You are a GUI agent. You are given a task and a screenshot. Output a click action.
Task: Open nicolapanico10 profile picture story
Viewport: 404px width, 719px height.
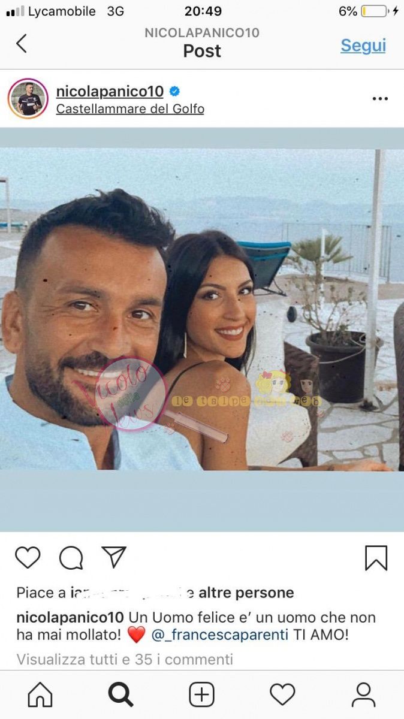[x=28, y=99]
